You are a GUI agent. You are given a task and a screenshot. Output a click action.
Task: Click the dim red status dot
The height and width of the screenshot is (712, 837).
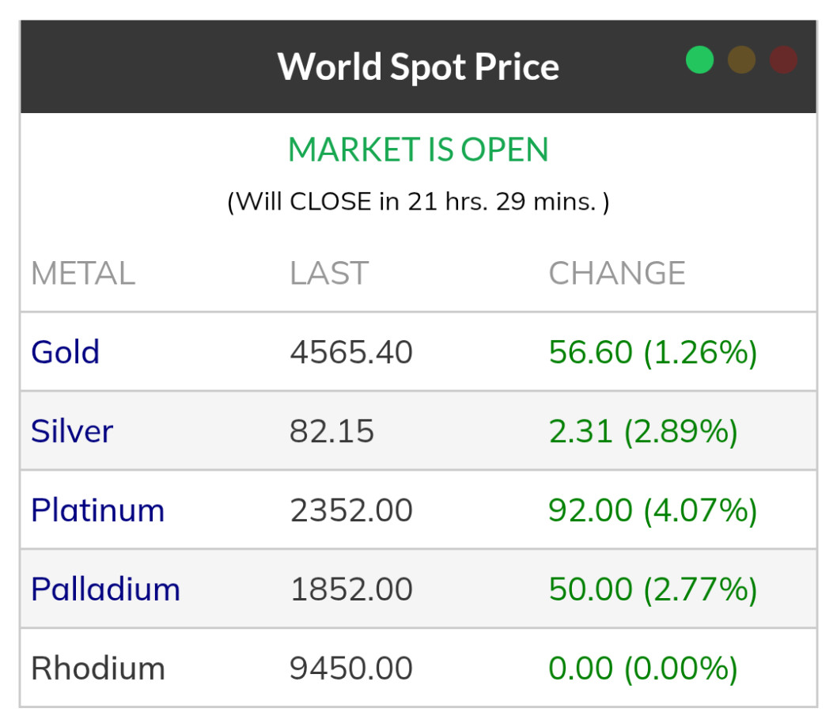[783, 60]
